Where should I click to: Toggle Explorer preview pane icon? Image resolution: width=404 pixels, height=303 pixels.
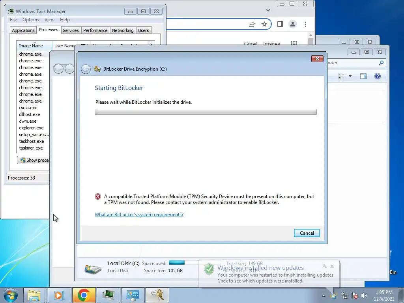click(363, 76)
